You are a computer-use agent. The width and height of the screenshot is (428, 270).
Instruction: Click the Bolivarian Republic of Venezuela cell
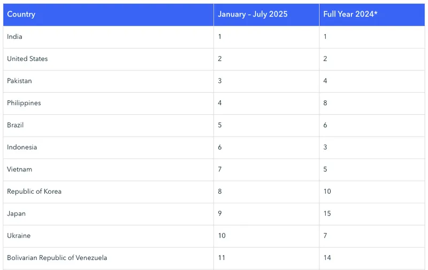57,258
